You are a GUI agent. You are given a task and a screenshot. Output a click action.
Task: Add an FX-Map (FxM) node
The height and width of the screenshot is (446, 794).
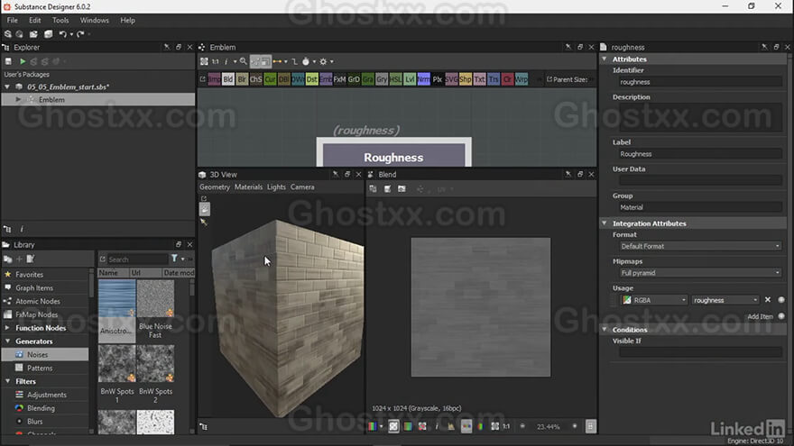(x=340, y=79)
